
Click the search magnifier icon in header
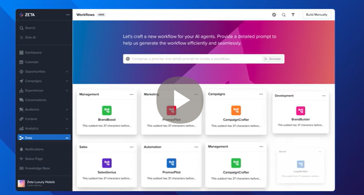[x=283, y=15]
